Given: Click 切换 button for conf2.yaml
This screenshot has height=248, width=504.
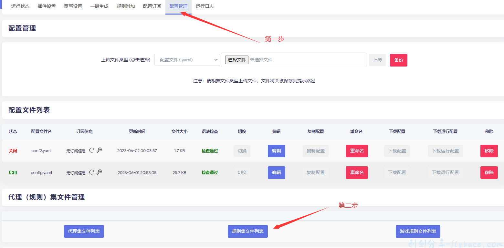Looking at the screenshot, I should [242, 151].
